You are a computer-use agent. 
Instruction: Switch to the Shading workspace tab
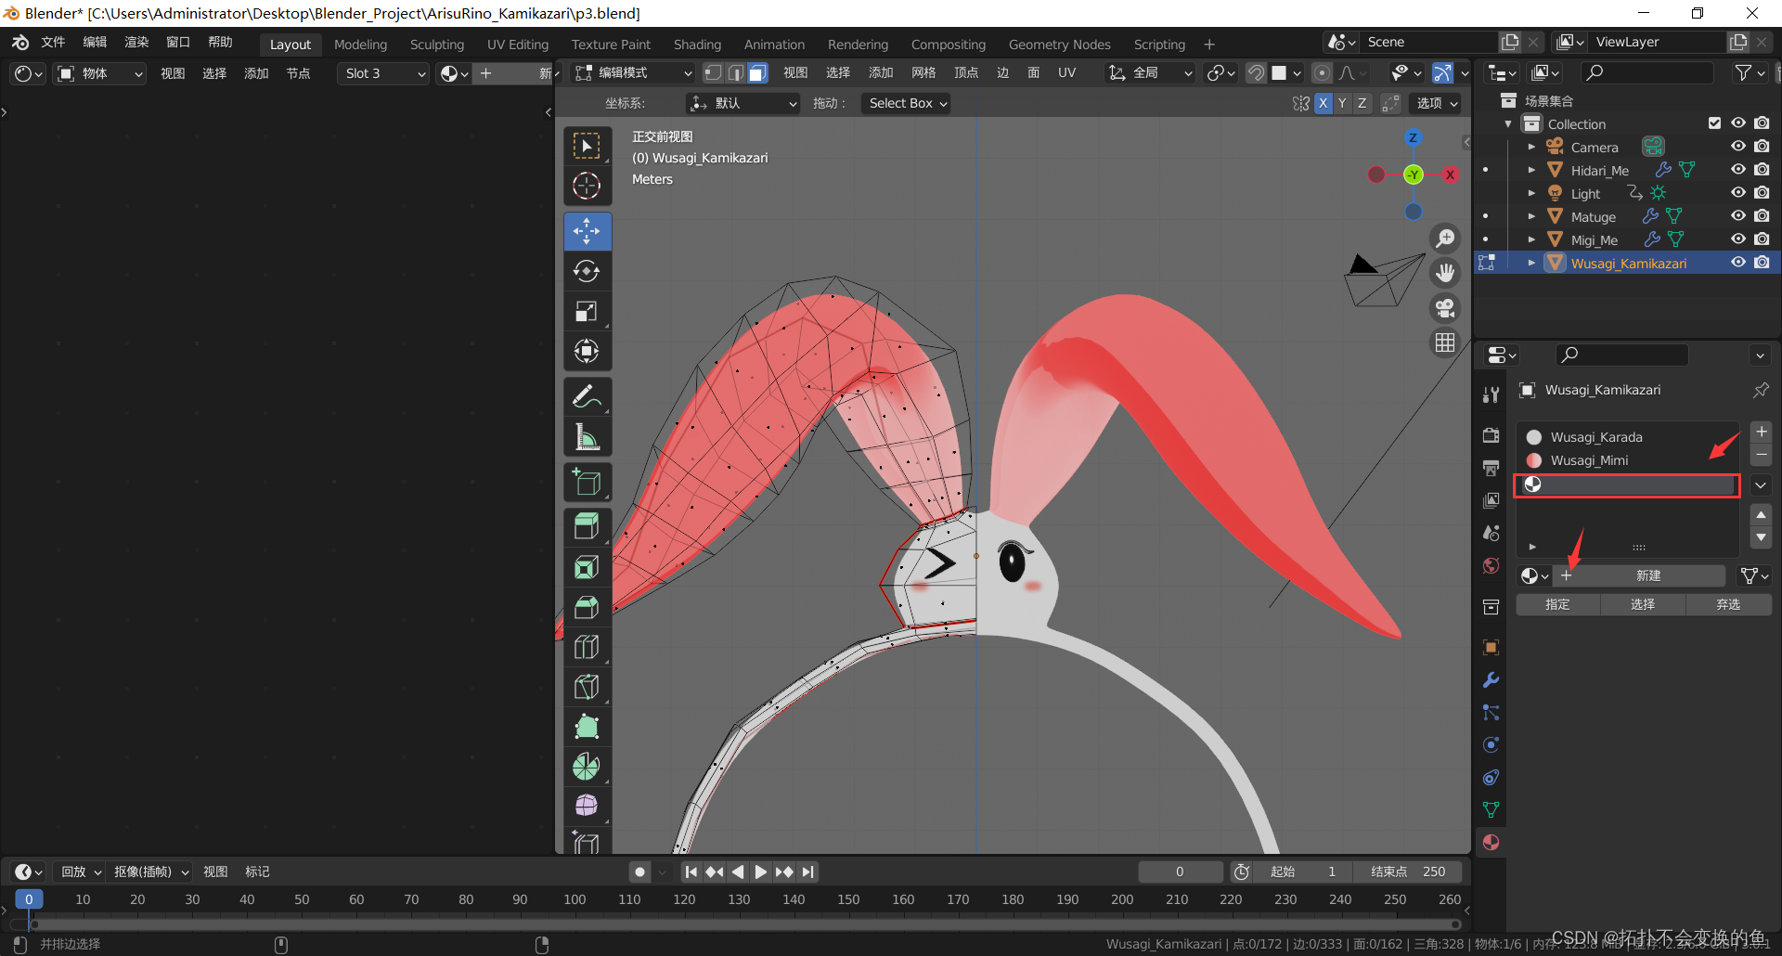[x=697, y=45]
